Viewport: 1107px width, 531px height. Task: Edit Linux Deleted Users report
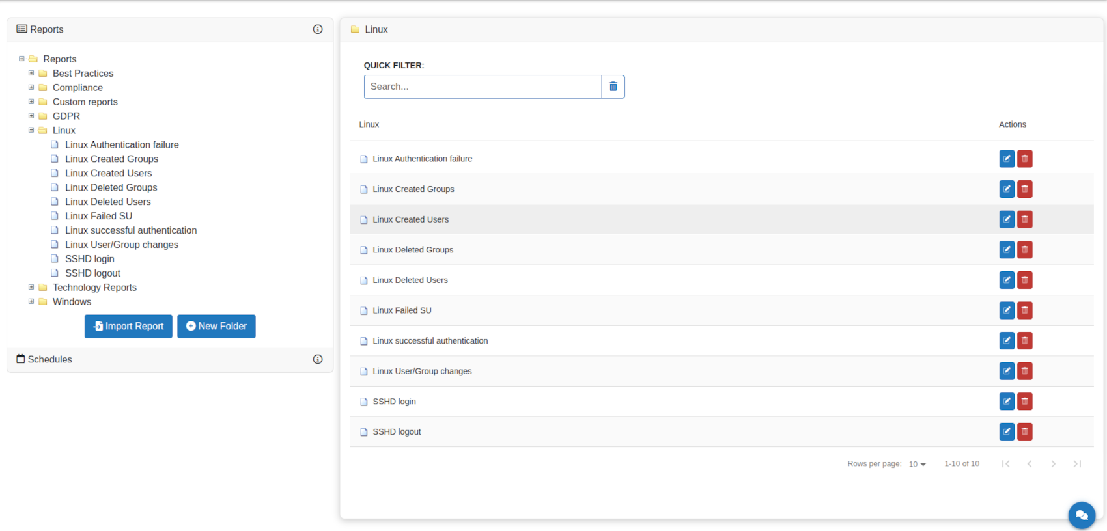tap(1007, 280)
